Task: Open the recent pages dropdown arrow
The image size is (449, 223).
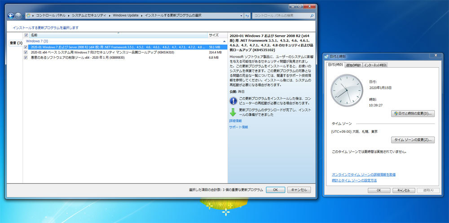Action: pos(23,16)
